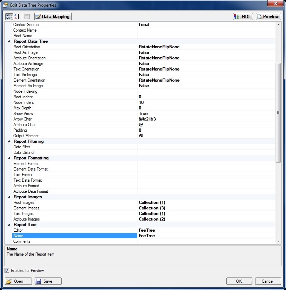Viewport: 286px width, 290px height.
Task: Open the Data Mapping editor
Action: pos(53,17)
